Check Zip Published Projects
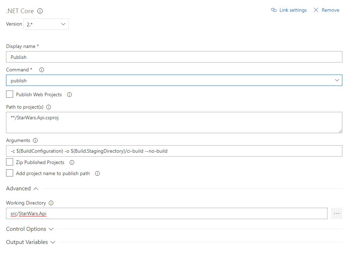Image resolution: width=353 pixels, height=261 pixels. coord(10,162)
